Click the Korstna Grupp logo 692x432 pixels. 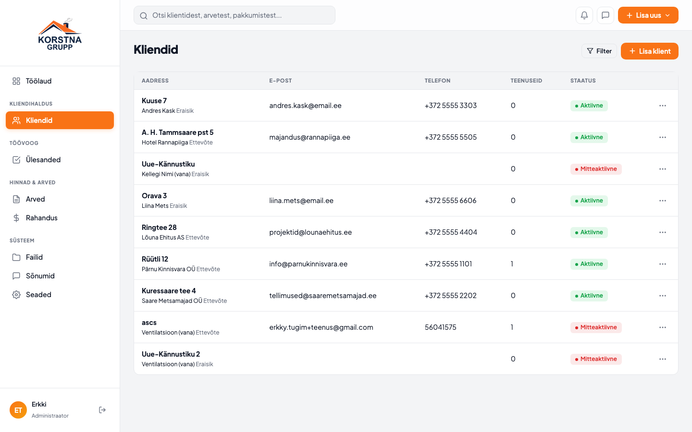60,34
